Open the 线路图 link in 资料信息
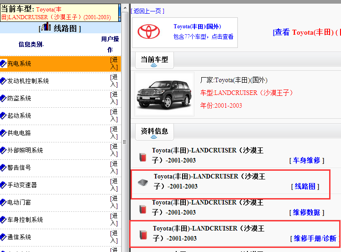Screen dimensions: 341x252 305,186
